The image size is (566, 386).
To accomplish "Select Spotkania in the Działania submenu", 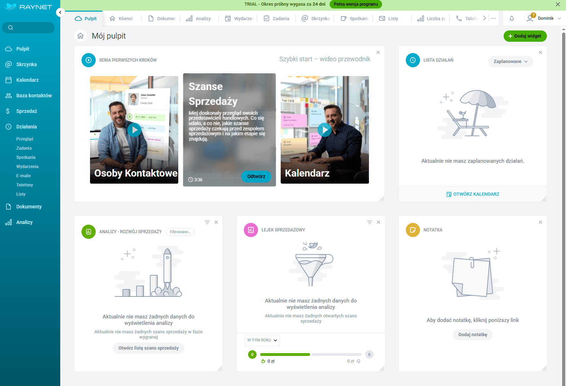I will tap(26, 157).
